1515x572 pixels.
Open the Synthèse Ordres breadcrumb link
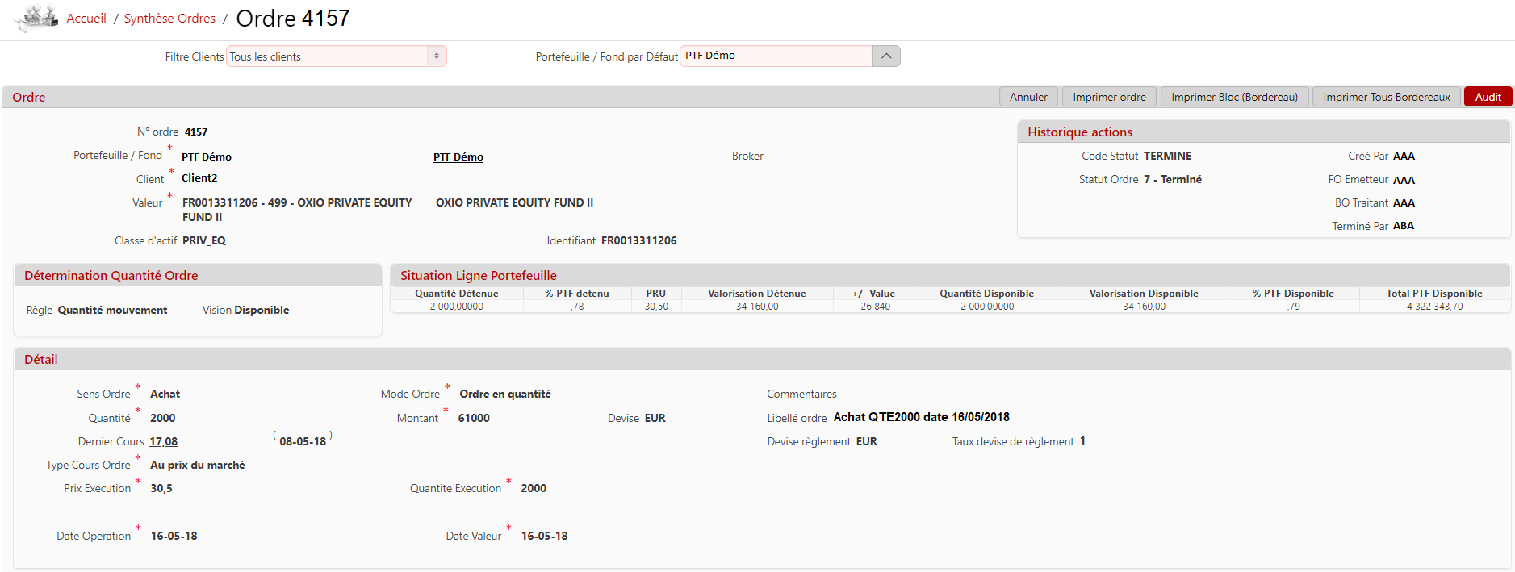tap(169, 19)
